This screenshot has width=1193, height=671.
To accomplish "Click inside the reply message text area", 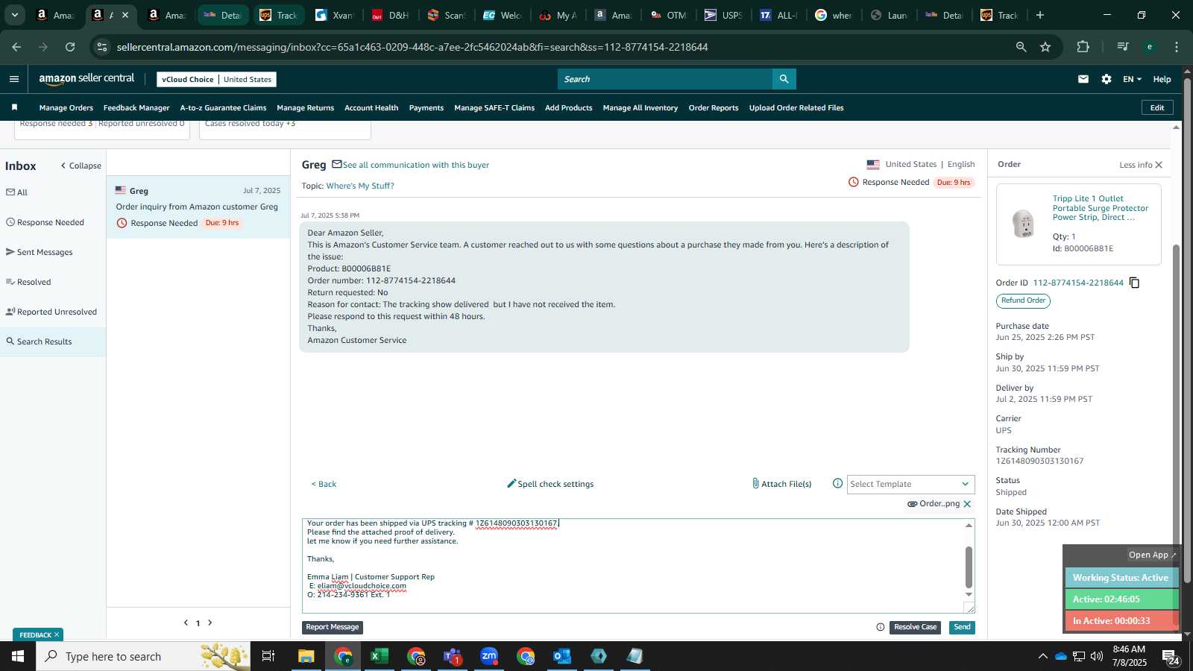I will coord(634,567).
